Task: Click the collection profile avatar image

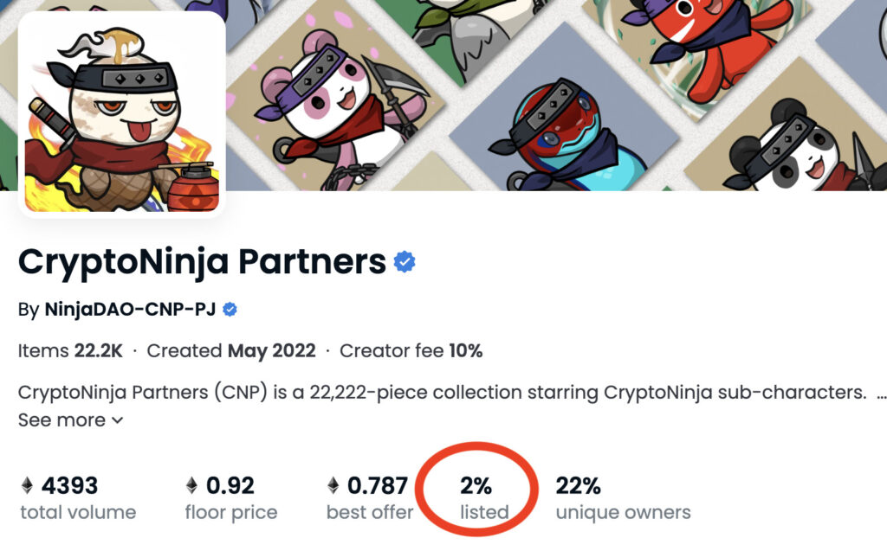Action: [122, 113]
